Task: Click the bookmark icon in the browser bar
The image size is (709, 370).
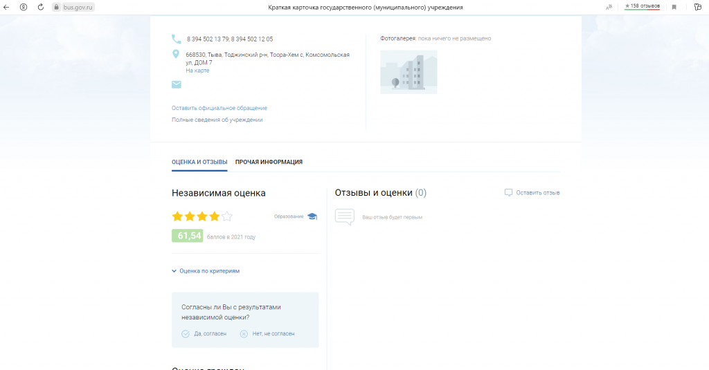Action: [x=674, y=7]
